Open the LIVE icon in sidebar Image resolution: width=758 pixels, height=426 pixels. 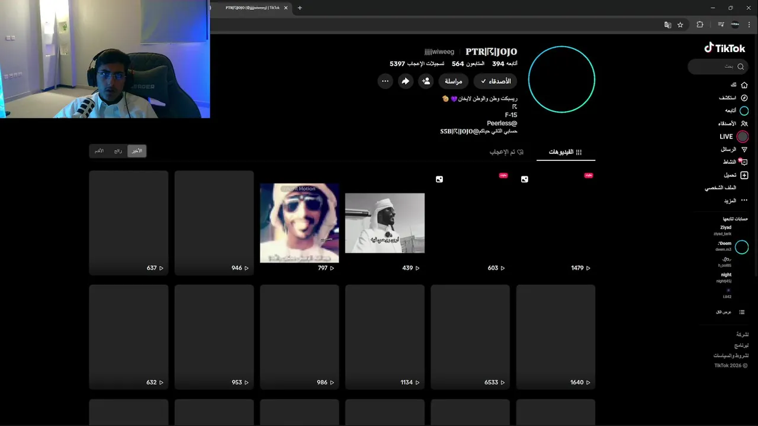[x=743, y=137]
